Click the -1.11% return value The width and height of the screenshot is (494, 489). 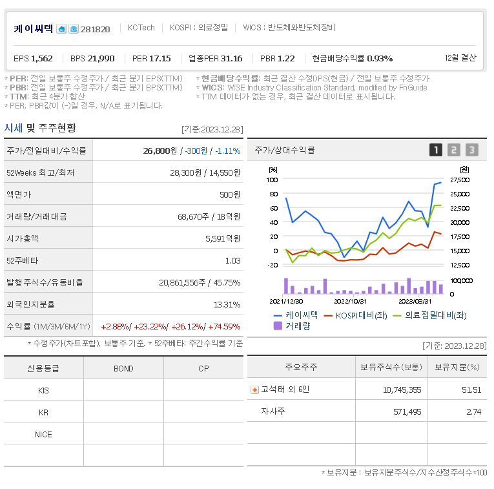[x=228, y=151]
